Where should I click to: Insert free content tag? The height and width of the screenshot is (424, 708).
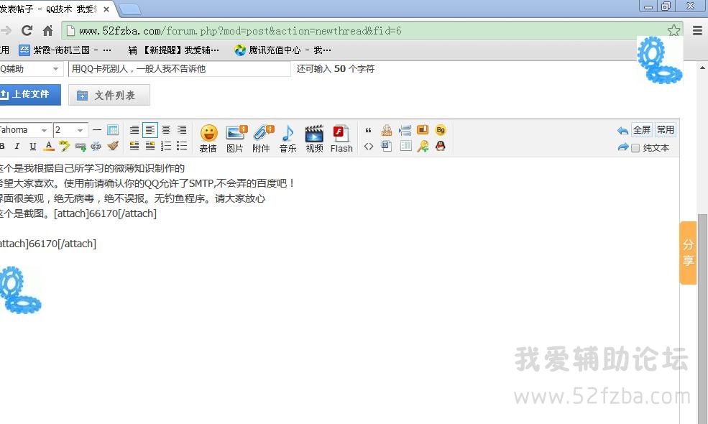coord(387,130)
